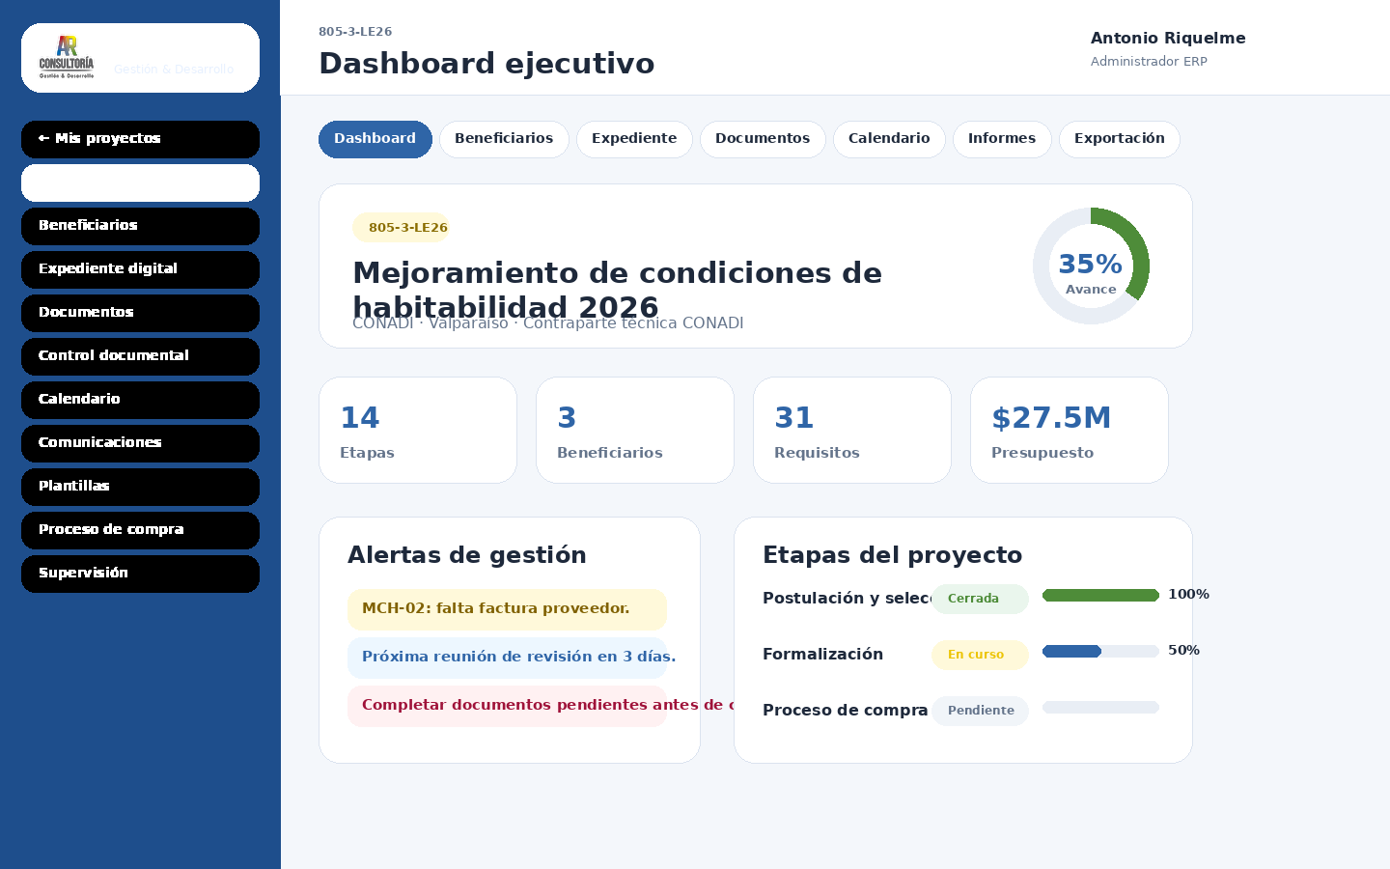1390x869 pixels.
Task: Open Supervisión section
Action: click(x=140, y=574)
